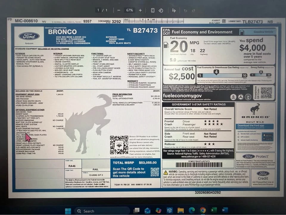Click the large BRONCO vehicle description heading
286x215 pixels.
click(x=62, y=32)
